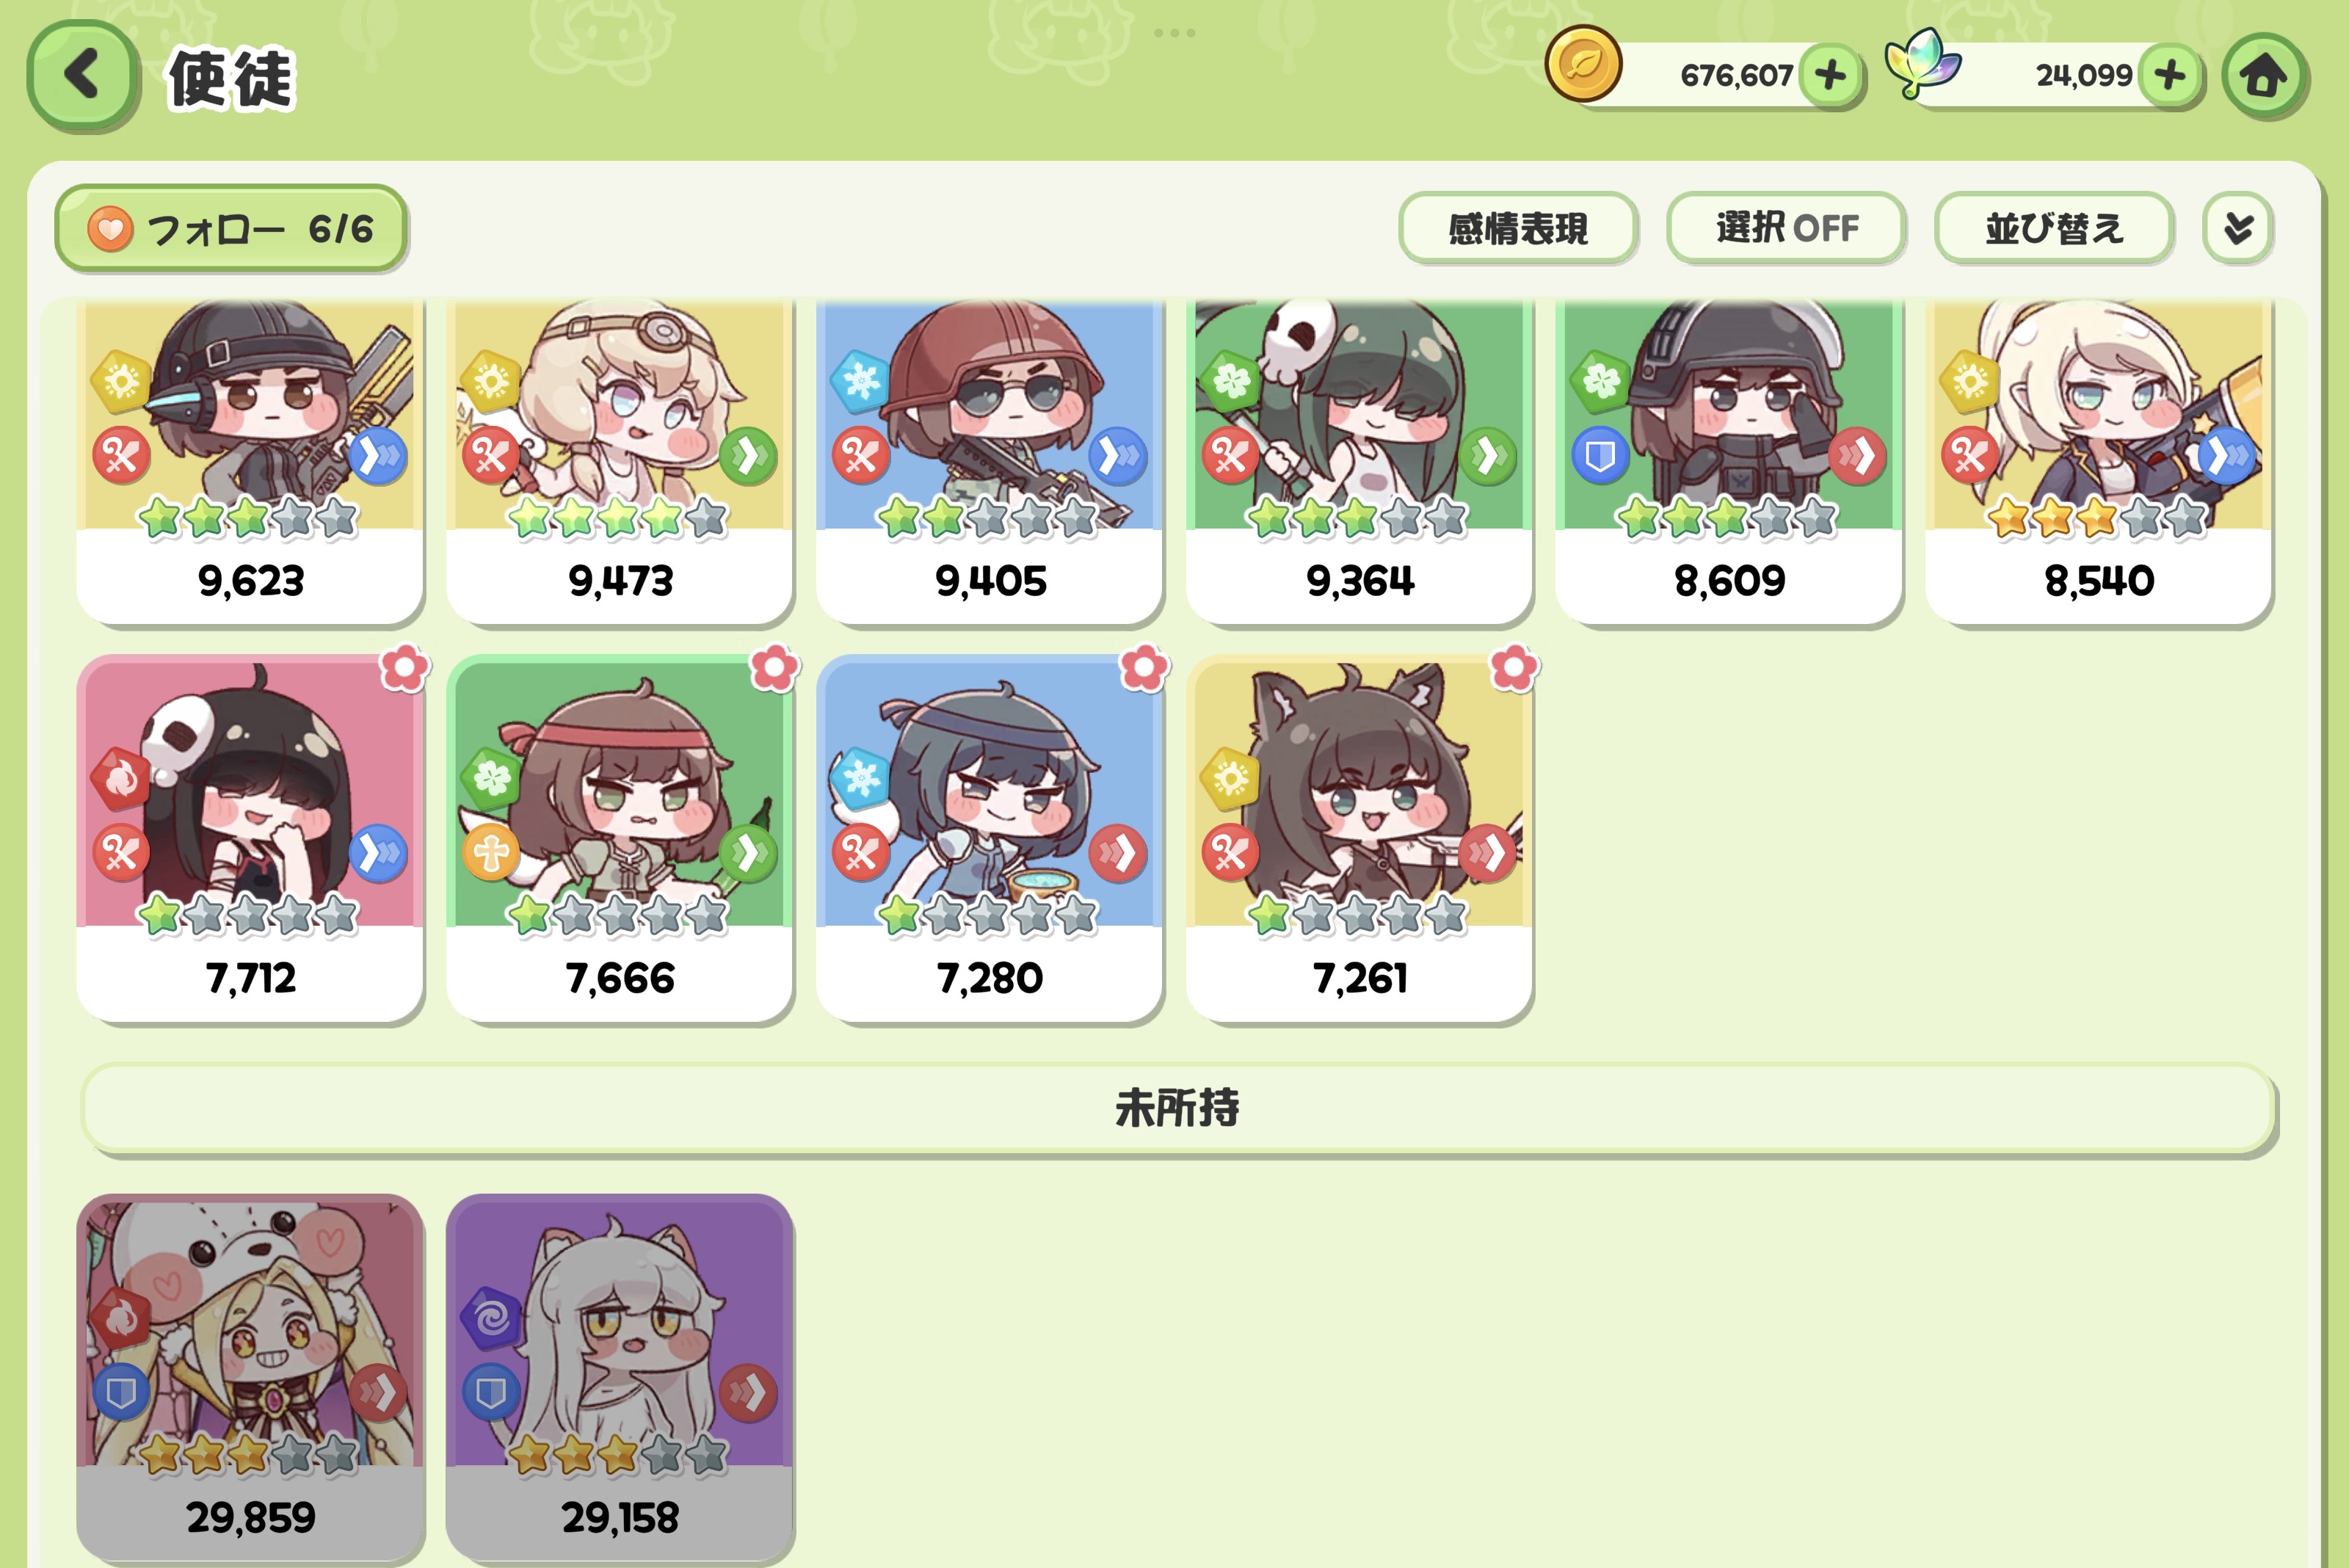Click the gold coin currency icon
The height and width of the screenshot is (1568, 2349).
pyautogui.click(x=1583, y=65)
